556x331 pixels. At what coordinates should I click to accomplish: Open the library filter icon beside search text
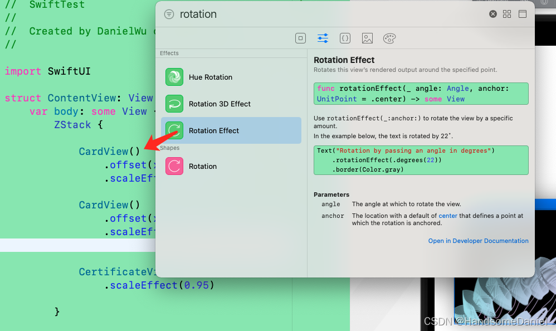click(169, 14)
